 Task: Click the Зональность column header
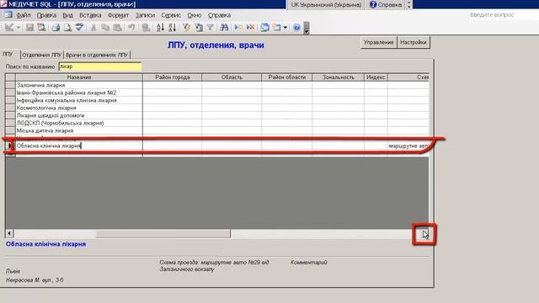point(339,77)
